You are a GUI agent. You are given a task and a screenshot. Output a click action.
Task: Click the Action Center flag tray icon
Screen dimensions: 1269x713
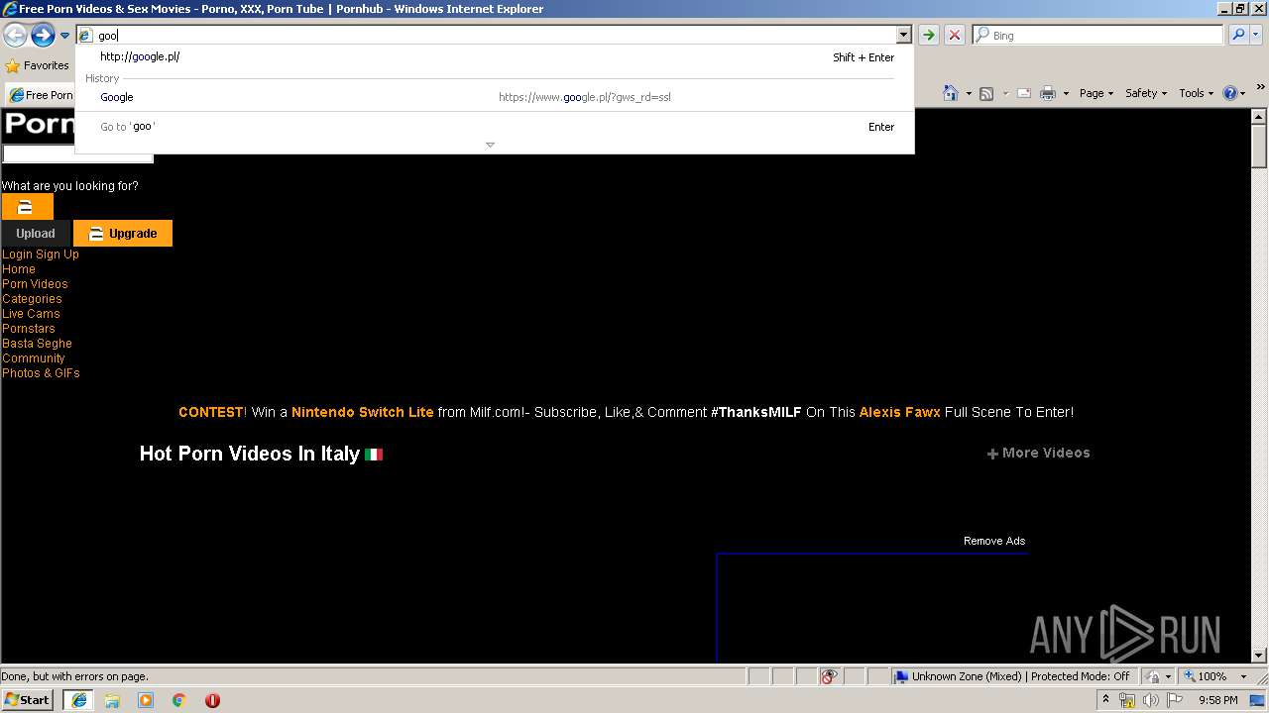[1175, 700]
